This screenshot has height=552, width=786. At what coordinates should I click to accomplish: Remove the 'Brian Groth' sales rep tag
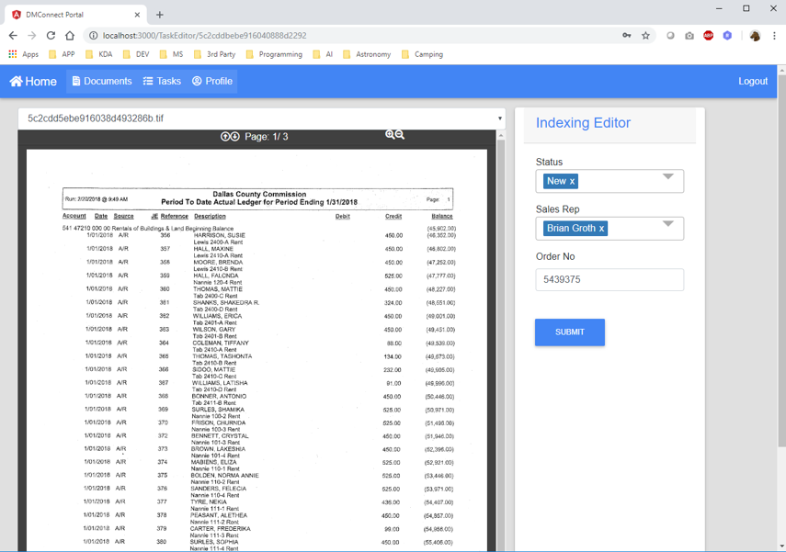(x=601, y=229)
